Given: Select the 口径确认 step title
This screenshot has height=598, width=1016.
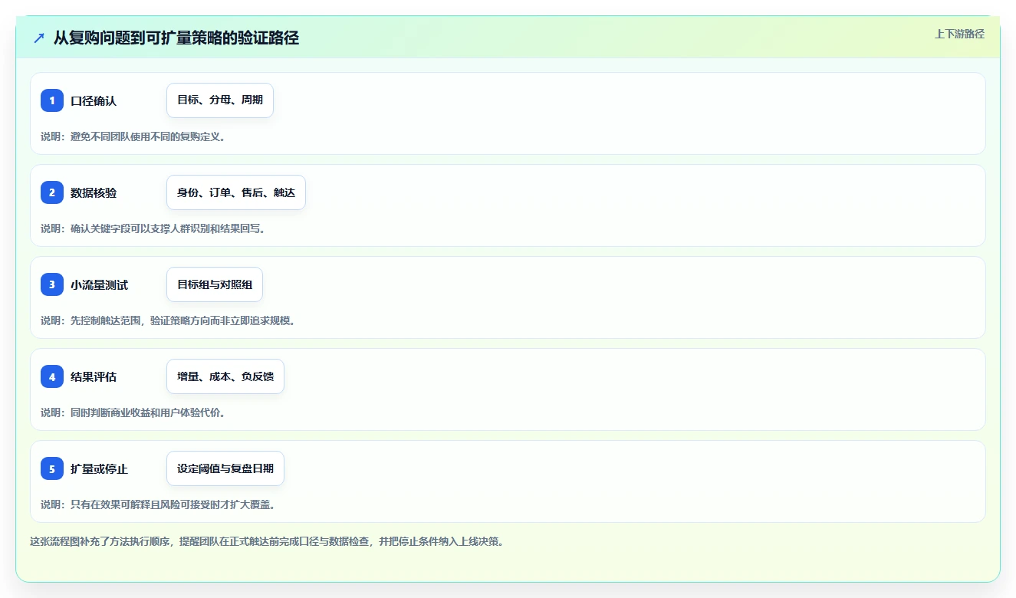Looking at the screenshot, I should pos(94,100).
